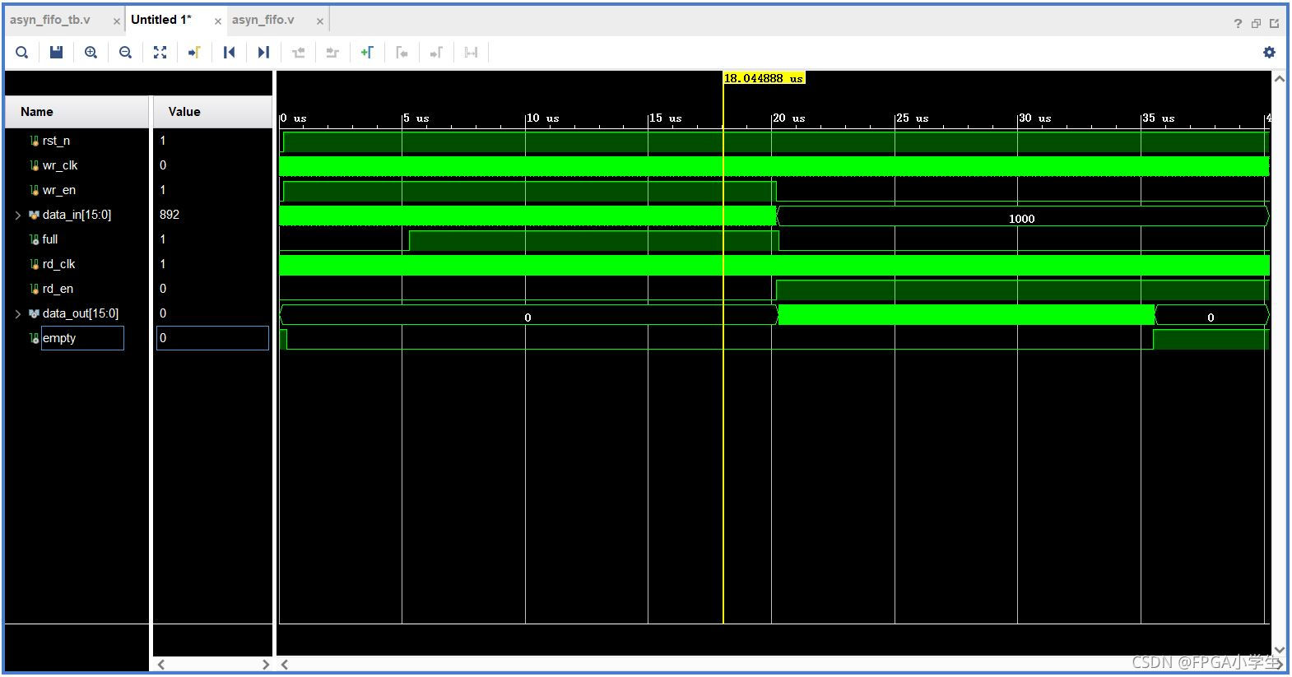The image size is (1292, 677).
Task: Select the wr_en signal
Action: tap(59, 190)
